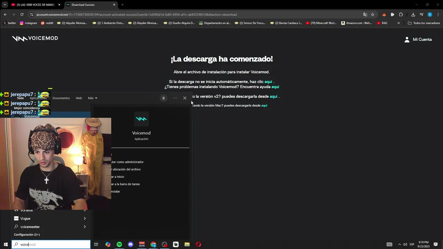Screen dimensions: 443x249
Task: Open media controls music icon in Chrome
Action: [x=422, y=15]
